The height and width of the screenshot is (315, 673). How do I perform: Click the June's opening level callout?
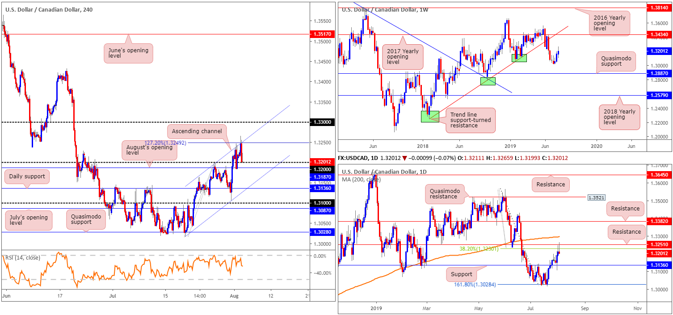[128, 53]
